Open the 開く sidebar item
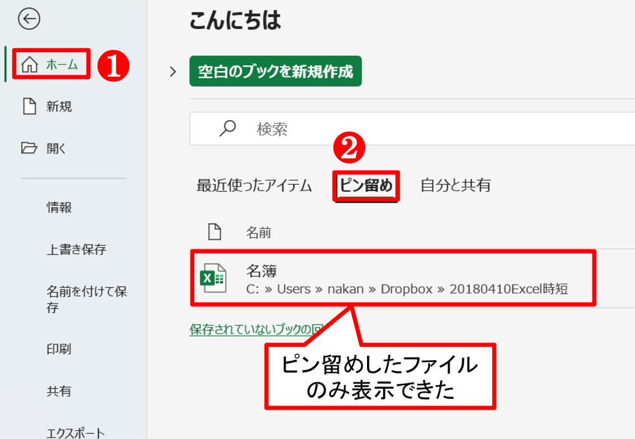The width and height of the screenshot is (635, 439). pyautogui.click(x=44, y=148)
